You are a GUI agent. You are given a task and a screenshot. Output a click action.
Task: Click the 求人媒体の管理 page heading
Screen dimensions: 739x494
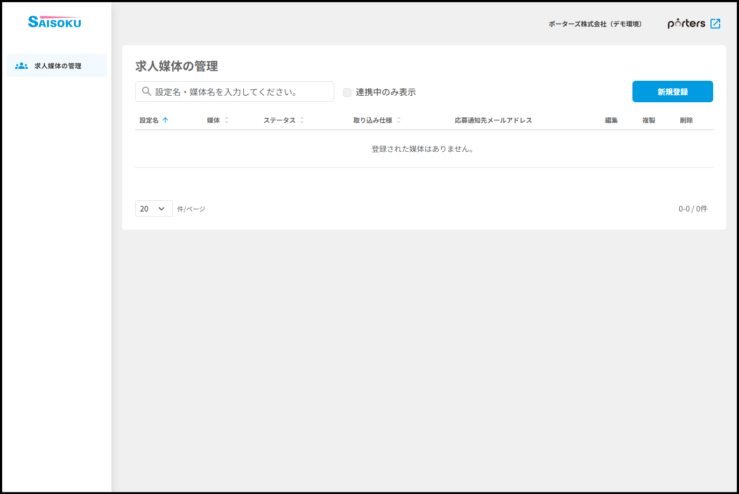[177, 66]
